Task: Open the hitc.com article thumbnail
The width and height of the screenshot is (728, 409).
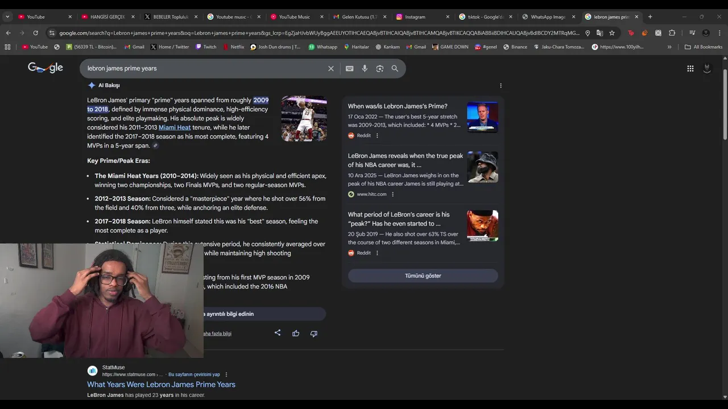Action: (482, 167)
